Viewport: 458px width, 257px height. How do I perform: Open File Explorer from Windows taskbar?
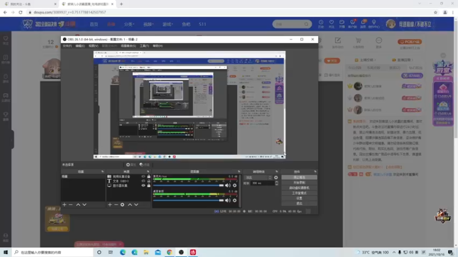click(146, 252)
